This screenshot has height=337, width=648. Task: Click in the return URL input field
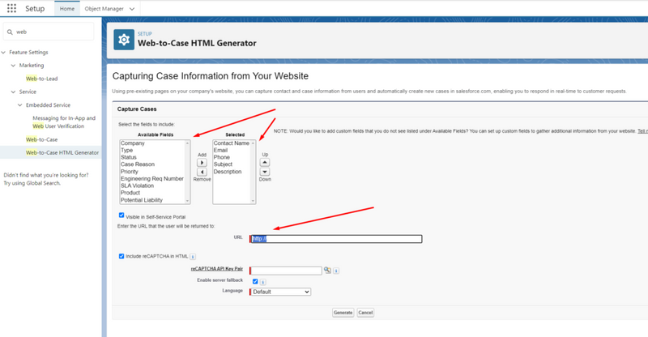coord(336,239)
